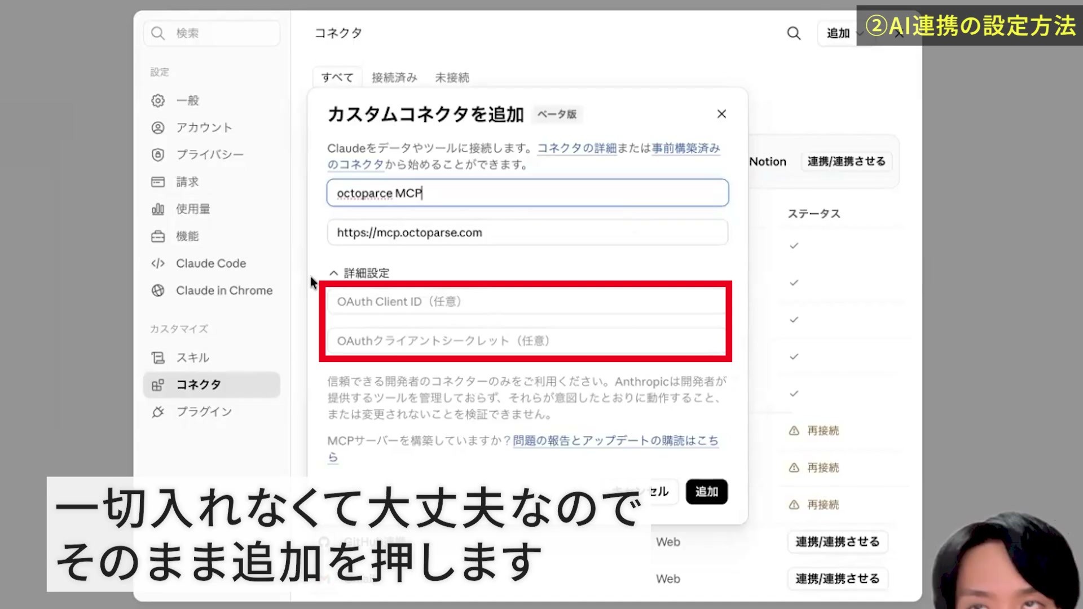Click the plug icon beside プラグイン
Screen dimensions: 1083x609
pyautogui.click(x=158, y=412)
